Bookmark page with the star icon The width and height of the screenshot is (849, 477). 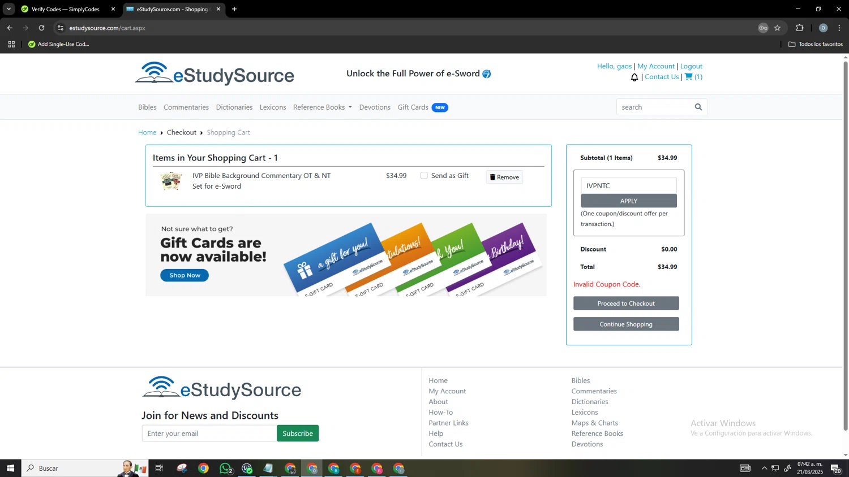(x=778, y=28)
